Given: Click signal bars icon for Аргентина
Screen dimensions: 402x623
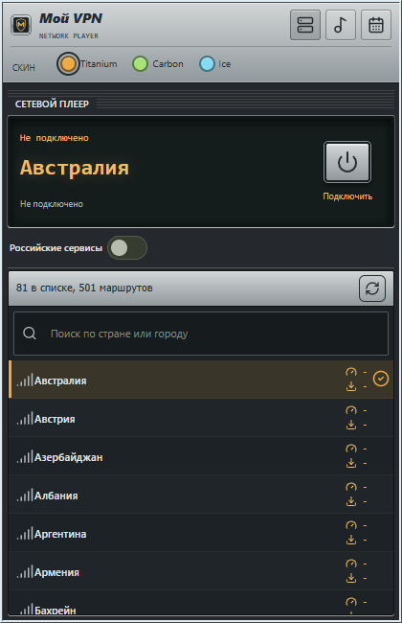Looking at the screenshot, I should (25, 533).
